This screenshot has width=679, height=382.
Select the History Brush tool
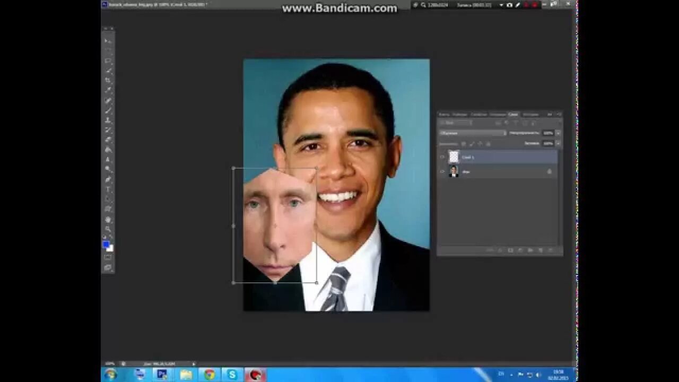(108, 130)
